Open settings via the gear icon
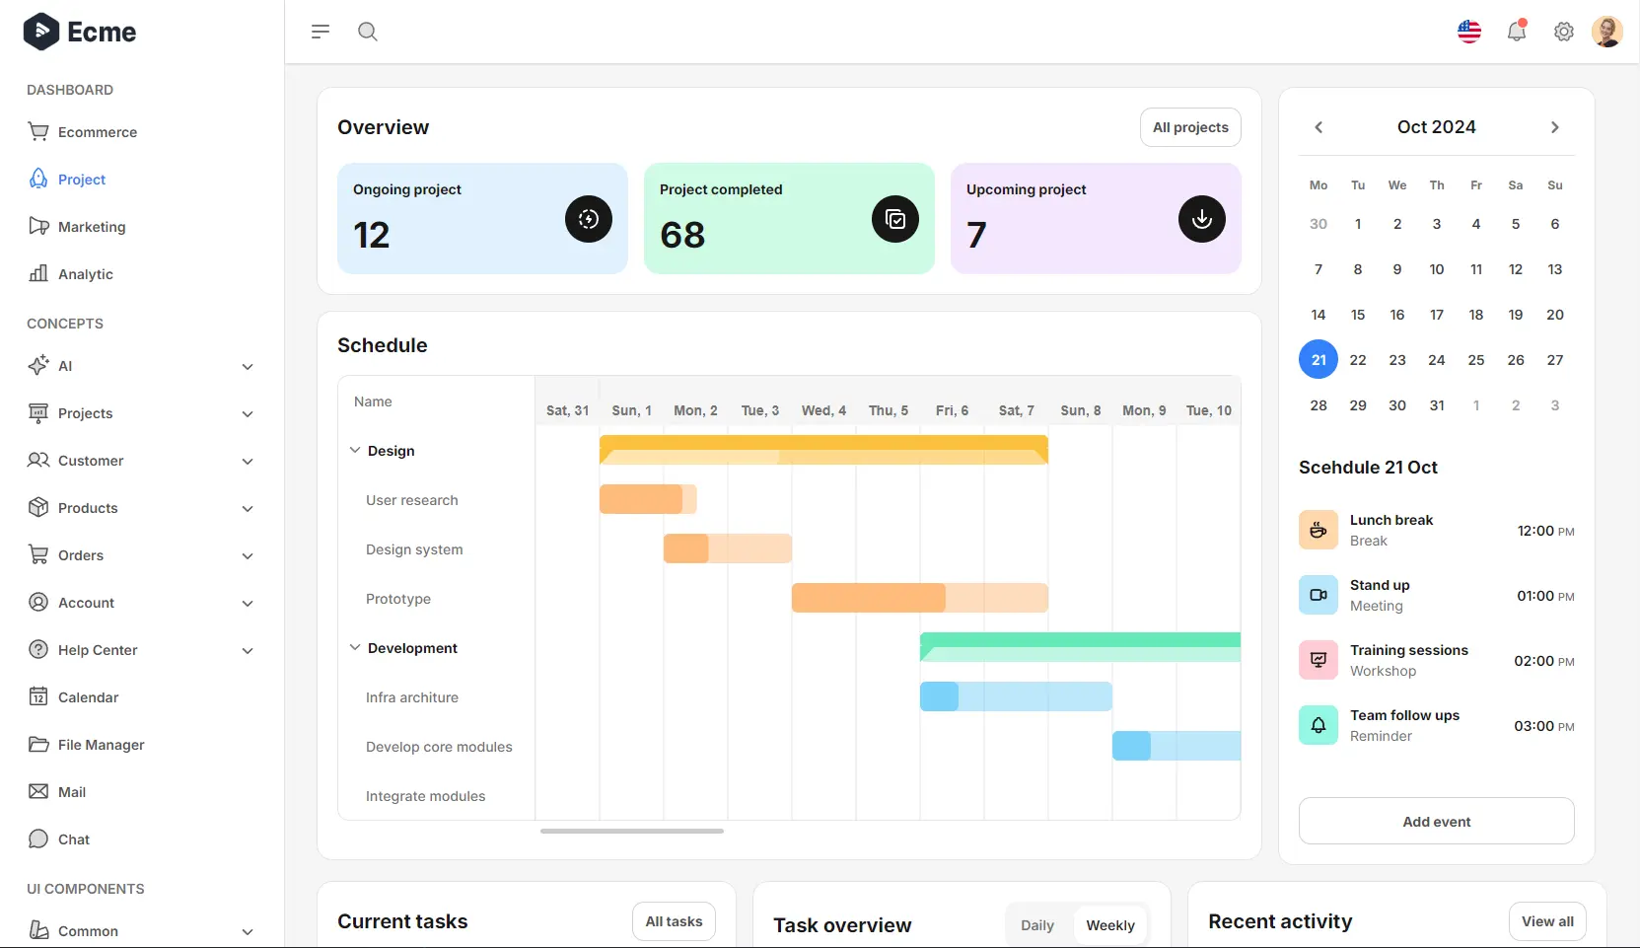This screenshot has width=1640, height=948. (1563, 31)
